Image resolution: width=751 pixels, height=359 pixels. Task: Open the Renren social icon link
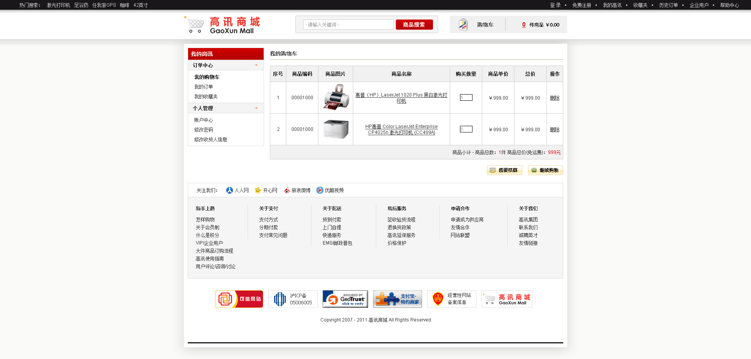230,190
